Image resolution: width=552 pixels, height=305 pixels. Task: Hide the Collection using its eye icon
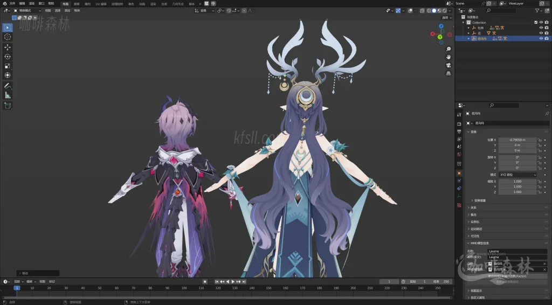(x=541, y=23)
